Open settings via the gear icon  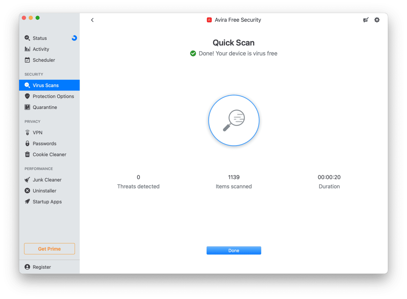click(377, 20)
